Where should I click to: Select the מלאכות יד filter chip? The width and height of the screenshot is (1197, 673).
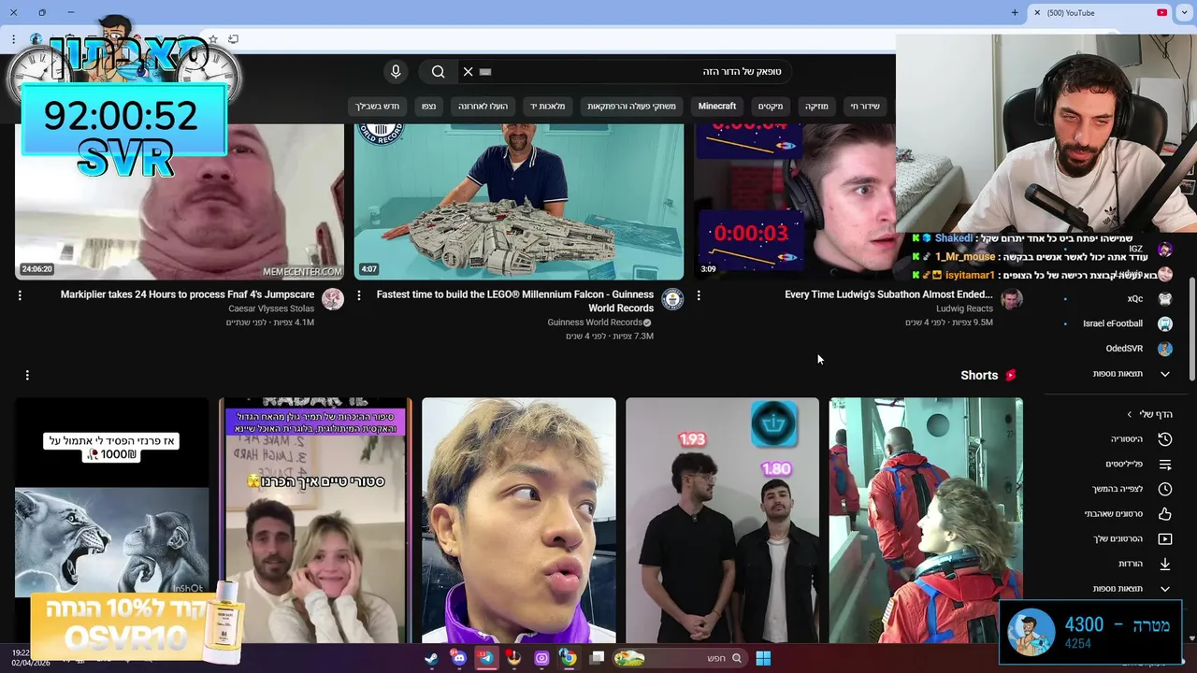pyautogui.click(x=548, y=107)
